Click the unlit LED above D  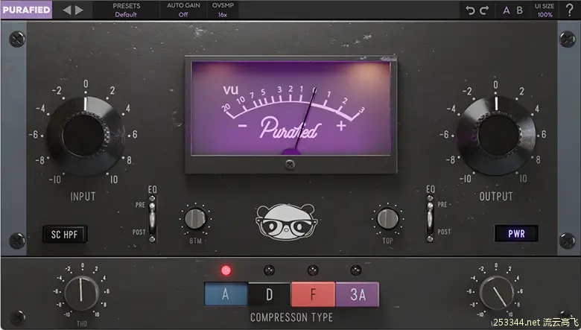tap(270, 270)
